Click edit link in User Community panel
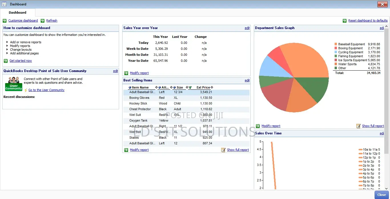The width and height of the screenshot is (390, 199). 115,71
